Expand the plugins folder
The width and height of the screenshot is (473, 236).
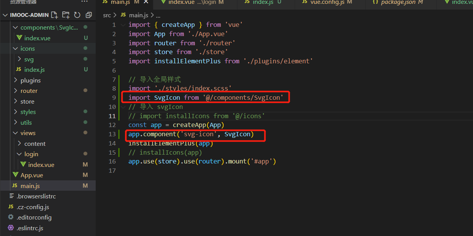pyautogui.click(x=16, y=80)
